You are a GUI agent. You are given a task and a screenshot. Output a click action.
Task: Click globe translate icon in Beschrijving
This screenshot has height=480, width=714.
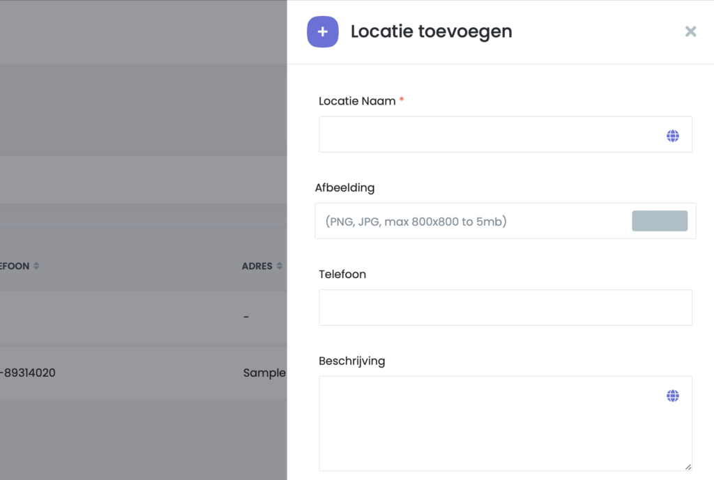[672, 396]
